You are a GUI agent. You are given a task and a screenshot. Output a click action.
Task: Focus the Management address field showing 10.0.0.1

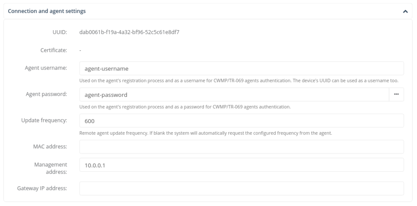click(x=241, y=164)
